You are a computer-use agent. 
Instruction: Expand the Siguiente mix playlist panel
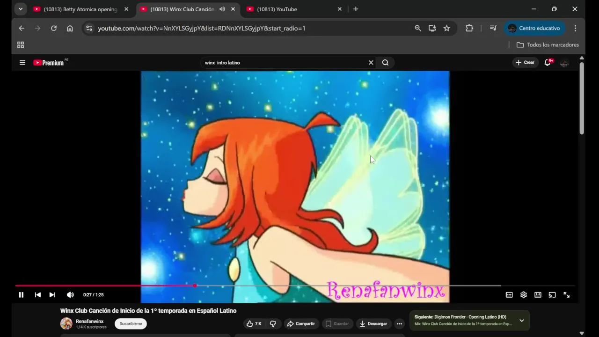click(522, 321)
